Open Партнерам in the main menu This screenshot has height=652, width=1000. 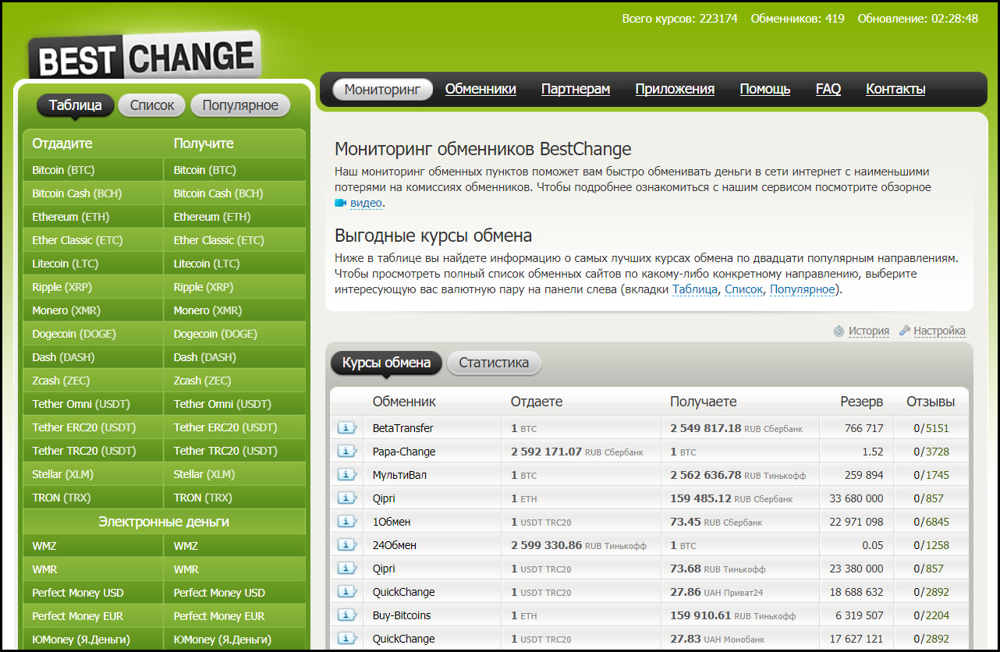pos(576,89)
